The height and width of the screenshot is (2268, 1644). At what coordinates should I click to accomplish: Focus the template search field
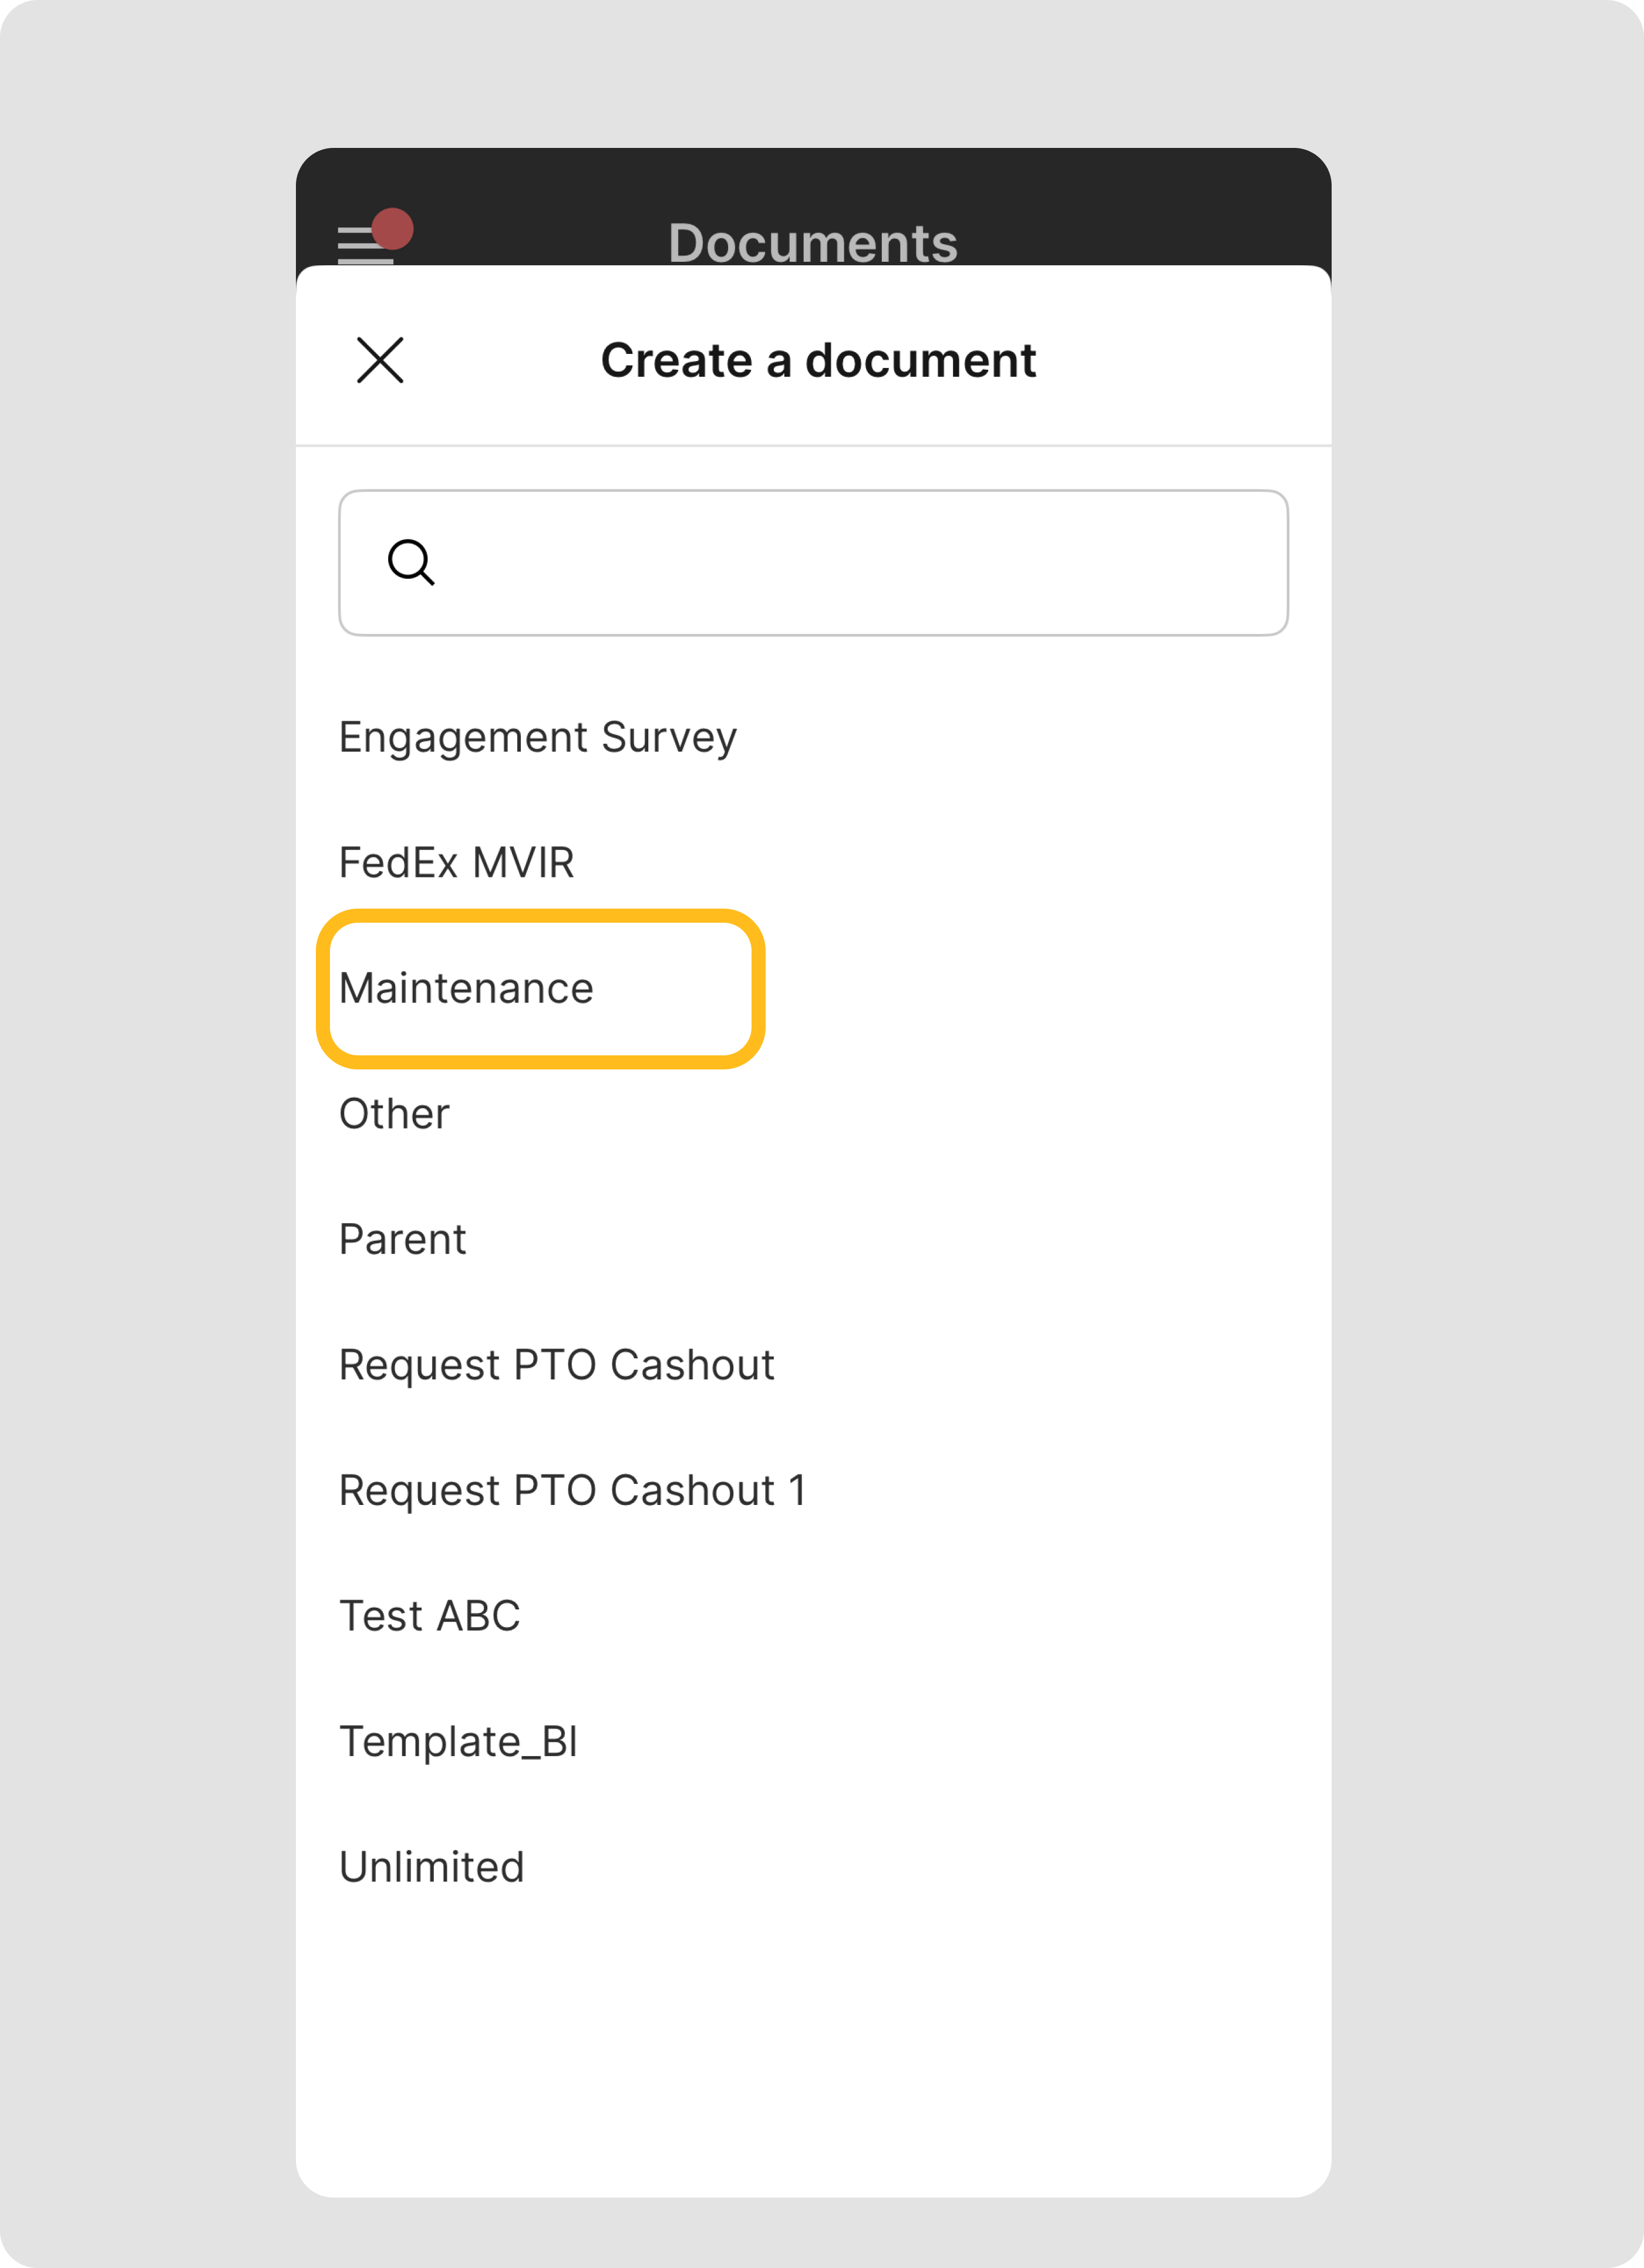pyautogui.click(x=813, y=562)
